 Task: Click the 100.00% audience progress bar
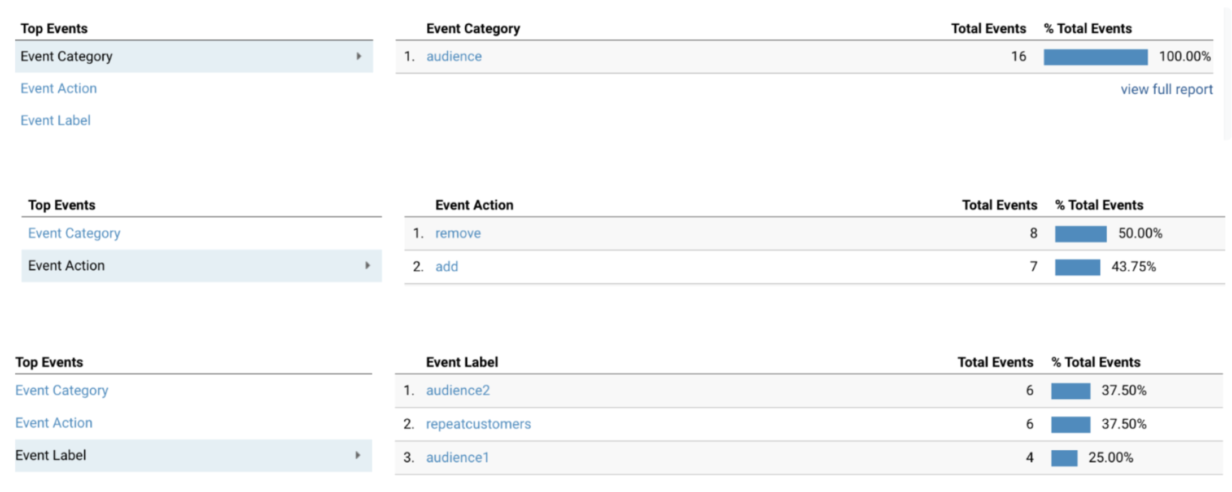point(1095,57)
